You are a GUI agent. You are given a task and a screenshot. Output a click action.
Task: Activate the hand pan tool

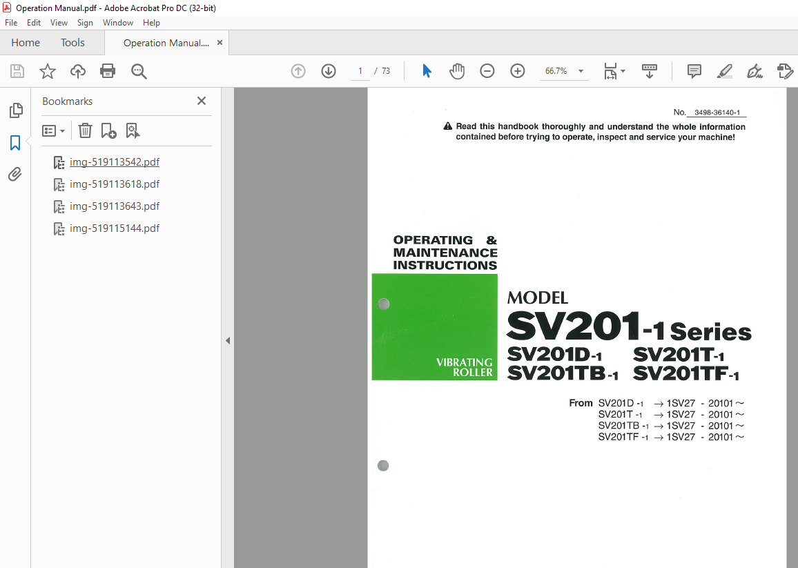click(457, 71)
